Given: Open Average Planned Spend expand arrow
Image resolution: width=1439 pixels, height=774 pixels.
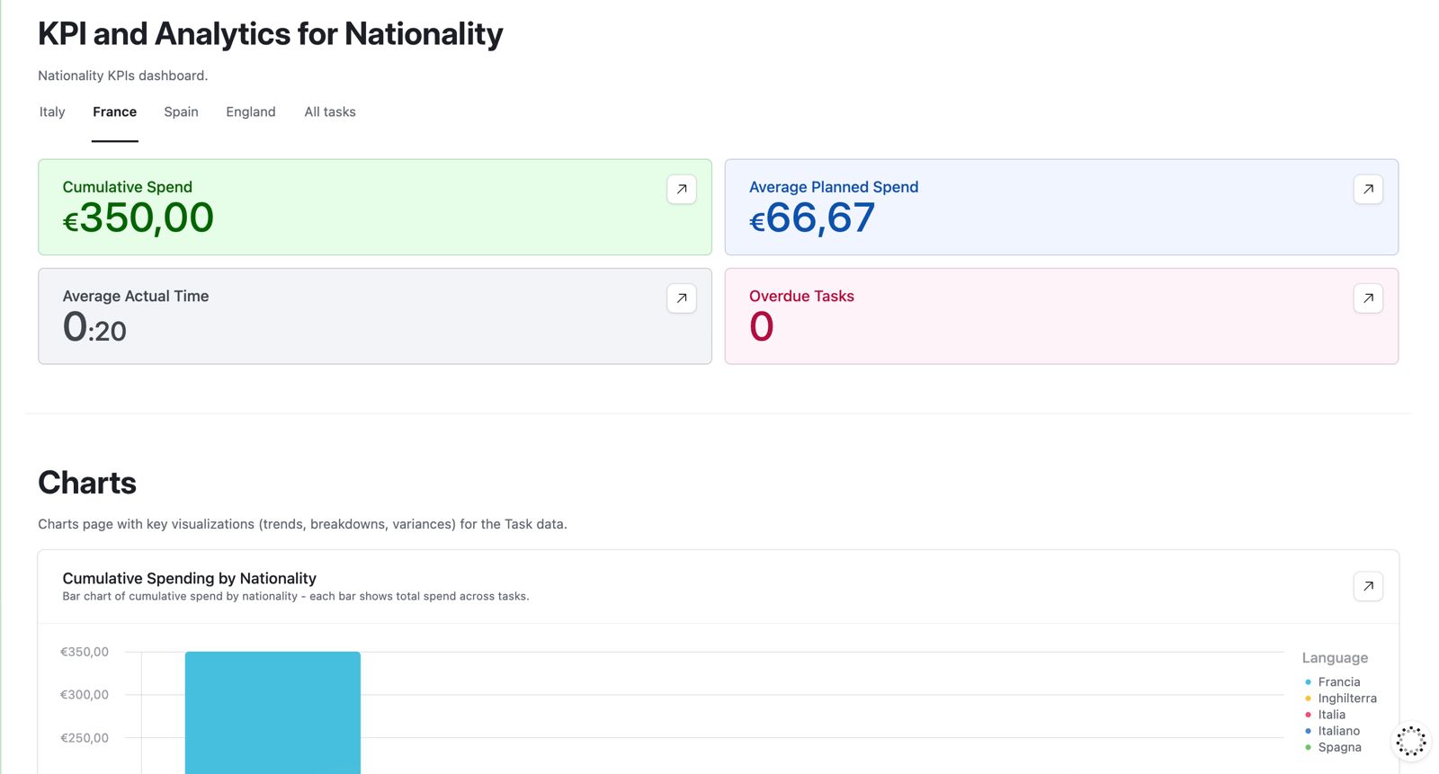Looking at the screenshot, I should pyautogui.click(x=1368, y=189).
